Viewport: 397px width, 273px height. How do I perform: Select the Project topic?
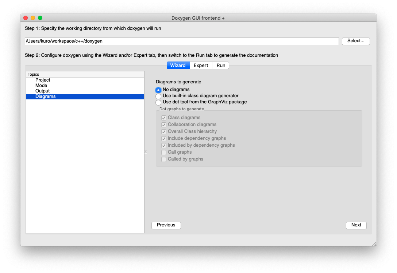click(85, 80)
